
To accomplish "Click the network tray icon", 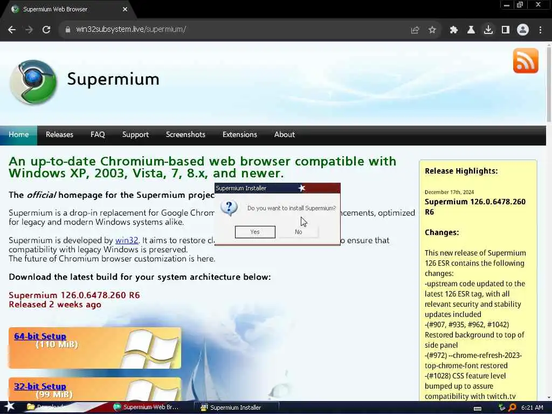I will coord(502,408).
